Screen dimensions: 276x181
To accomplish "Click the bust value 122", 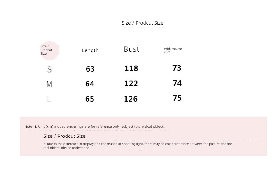I will (x=131, y=83).
